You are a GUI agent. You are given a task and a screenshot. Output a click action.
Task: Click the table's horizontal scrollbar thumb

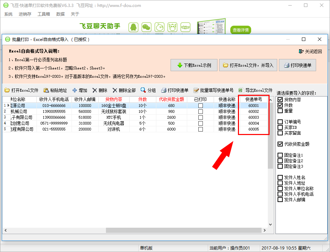pos(183,230)
